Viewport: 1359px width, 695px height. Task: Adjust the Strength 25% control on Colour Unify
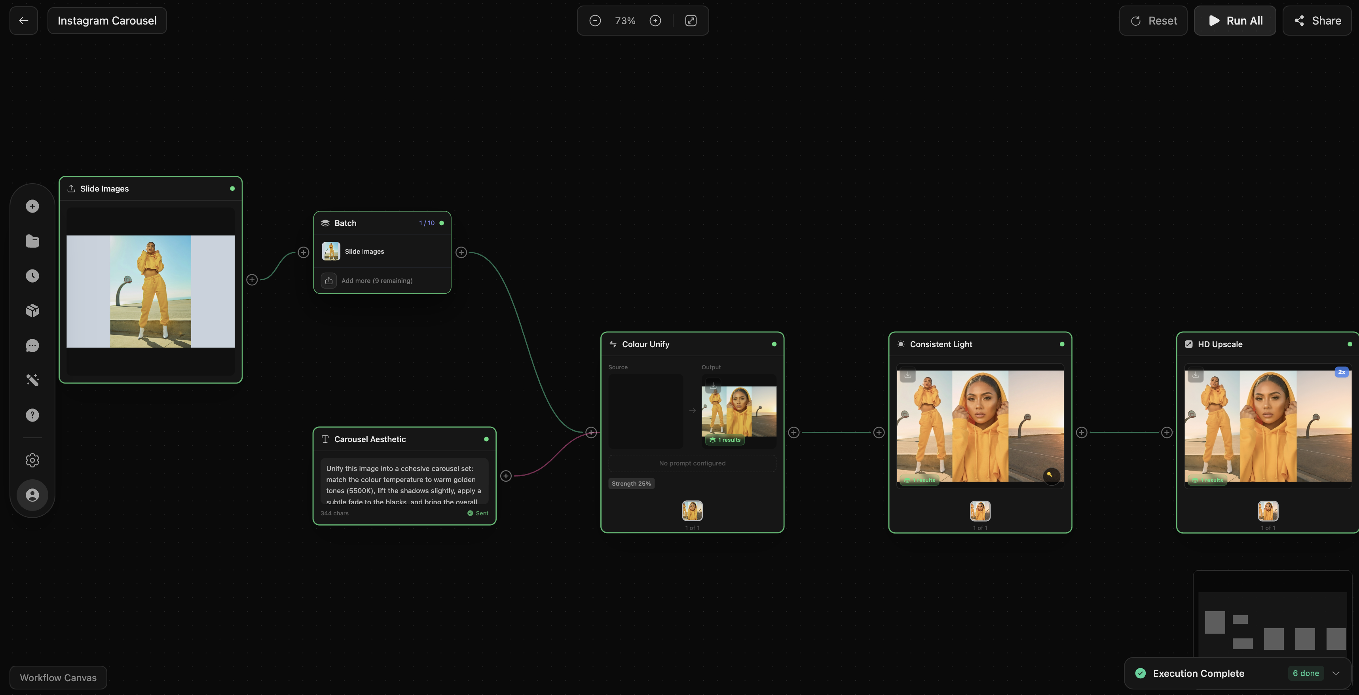631,483
